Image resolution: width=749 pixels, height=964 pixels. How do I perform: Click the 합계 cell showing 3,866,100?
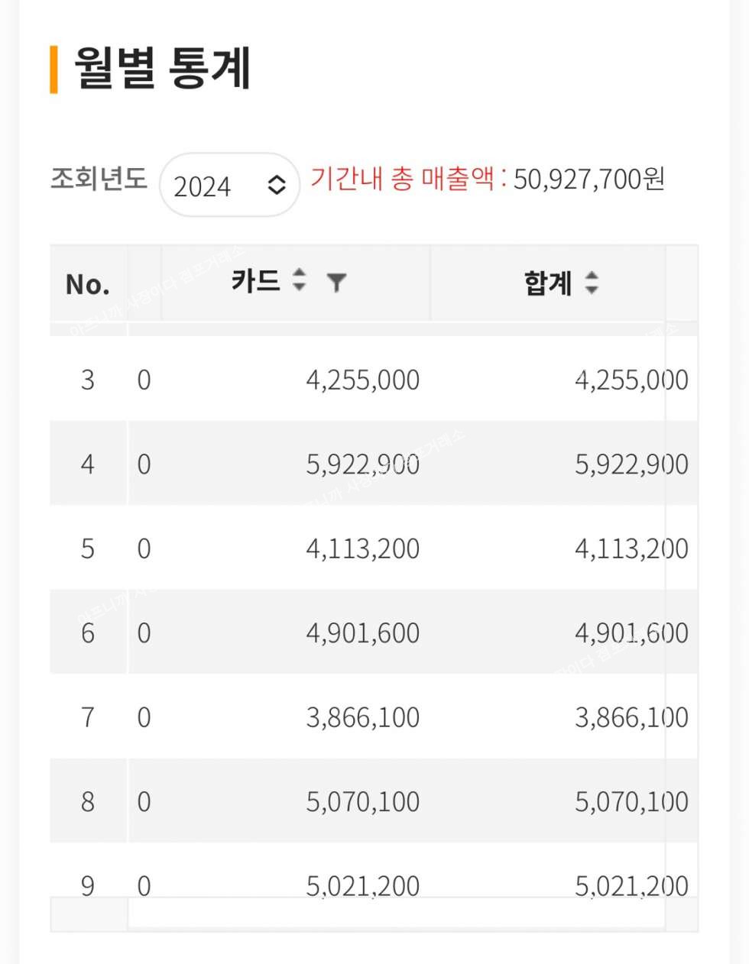pos(631,717)
